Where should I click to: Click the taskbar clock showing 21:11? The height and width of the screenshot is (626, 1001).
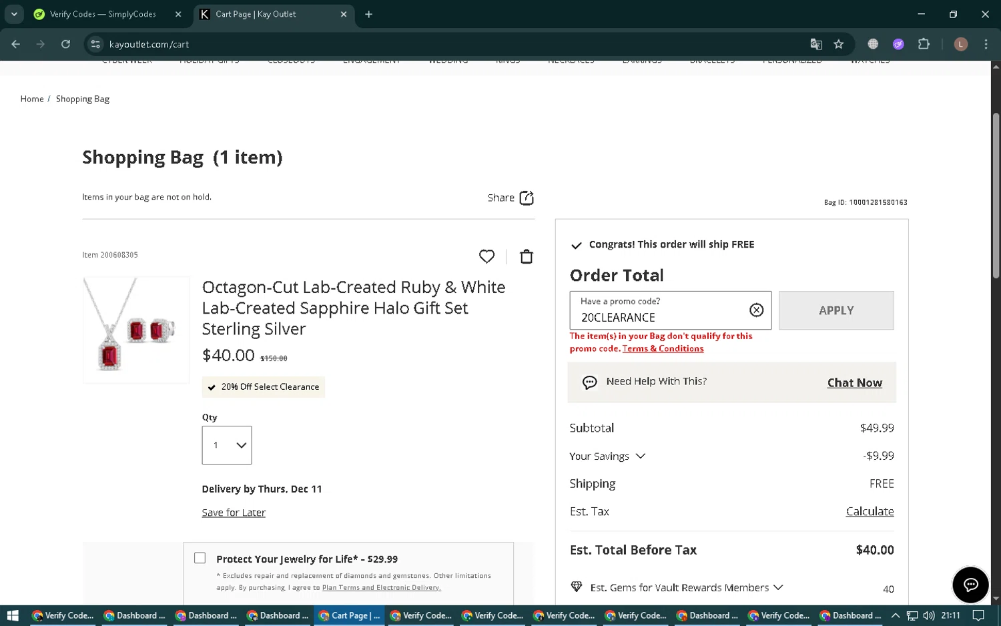point(950,615)
